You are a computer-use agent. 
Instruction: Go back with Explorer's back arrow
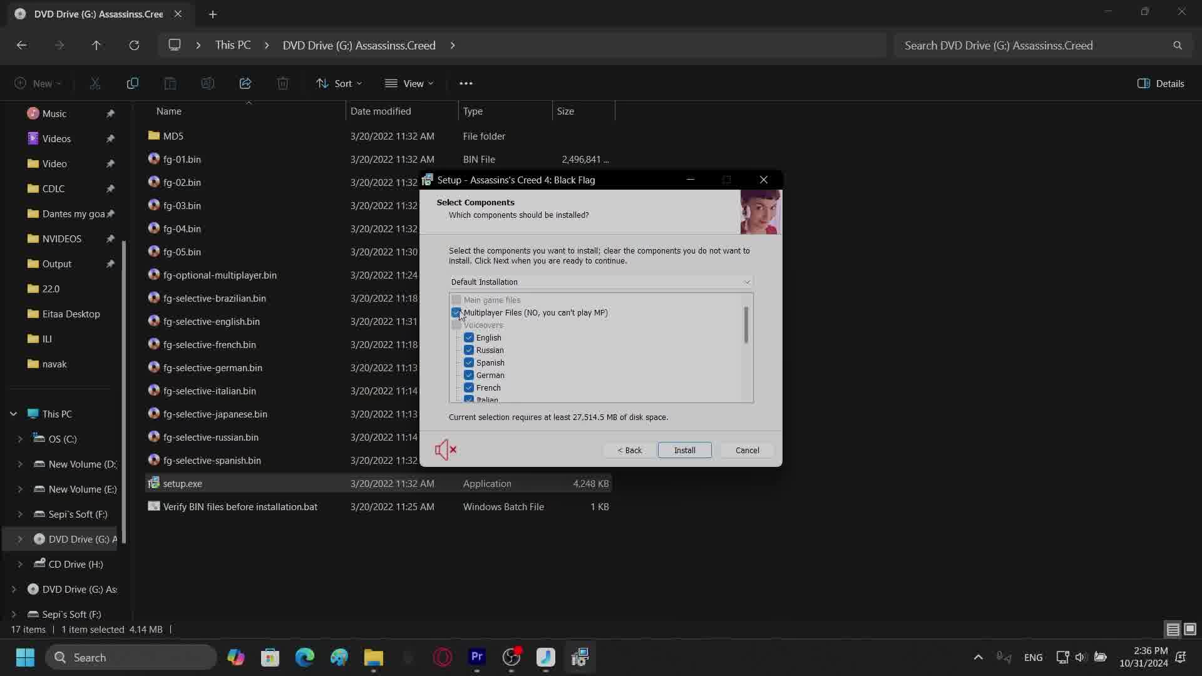(x=21, y=45)
